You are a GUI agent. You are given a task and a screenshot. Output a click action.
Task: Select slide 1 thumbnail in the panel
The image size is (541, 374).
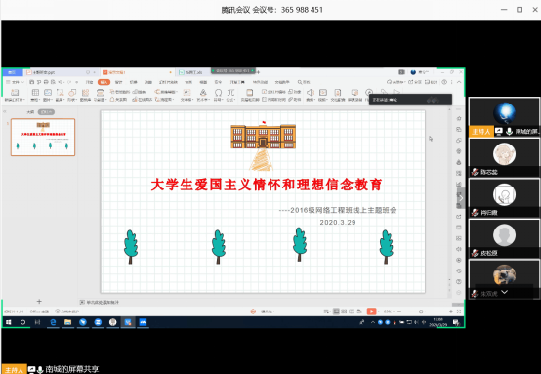point(43,138)
